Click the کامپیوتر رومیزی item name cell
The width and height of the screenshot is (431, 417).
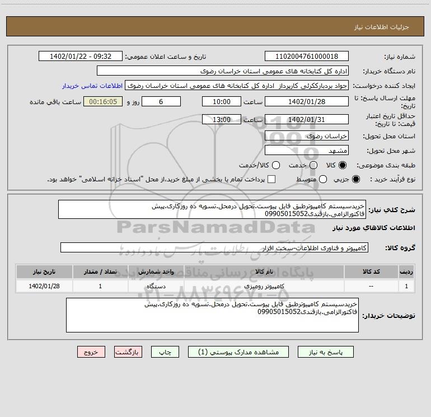point(264,286)
